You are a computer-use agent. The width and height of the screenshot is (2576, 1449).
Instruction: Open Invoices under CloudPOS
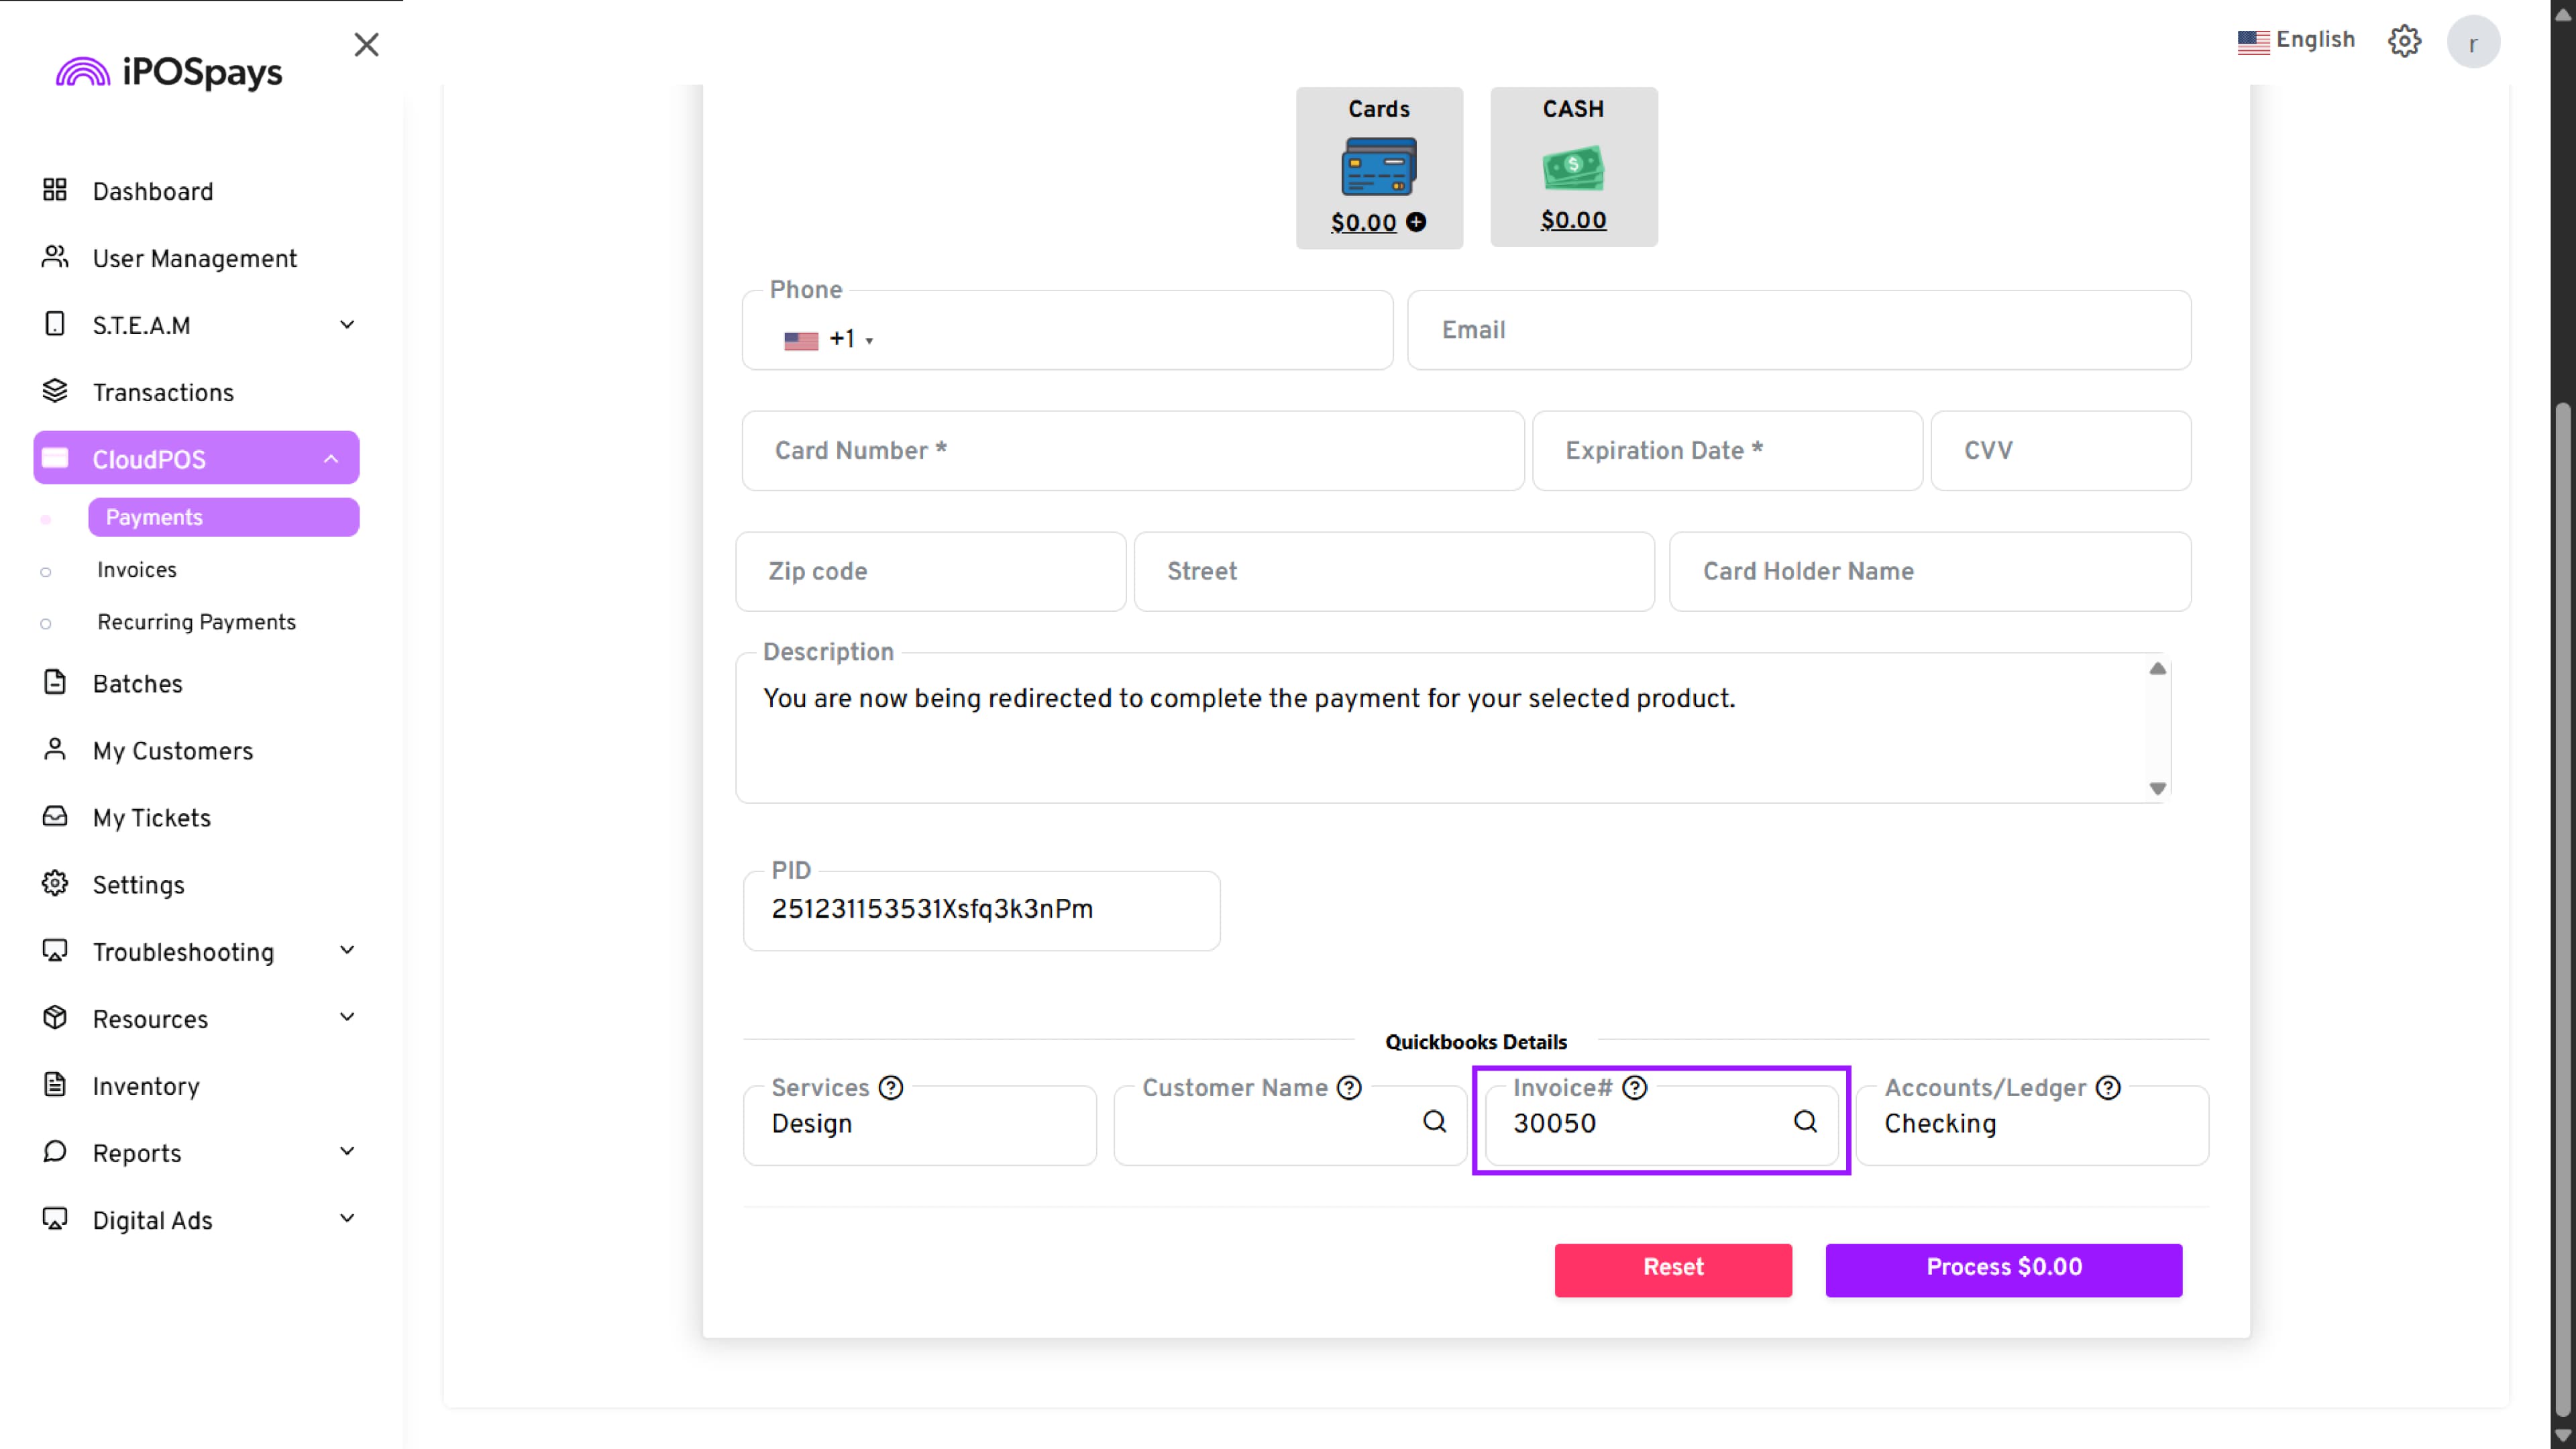click(x=137, y=570)
